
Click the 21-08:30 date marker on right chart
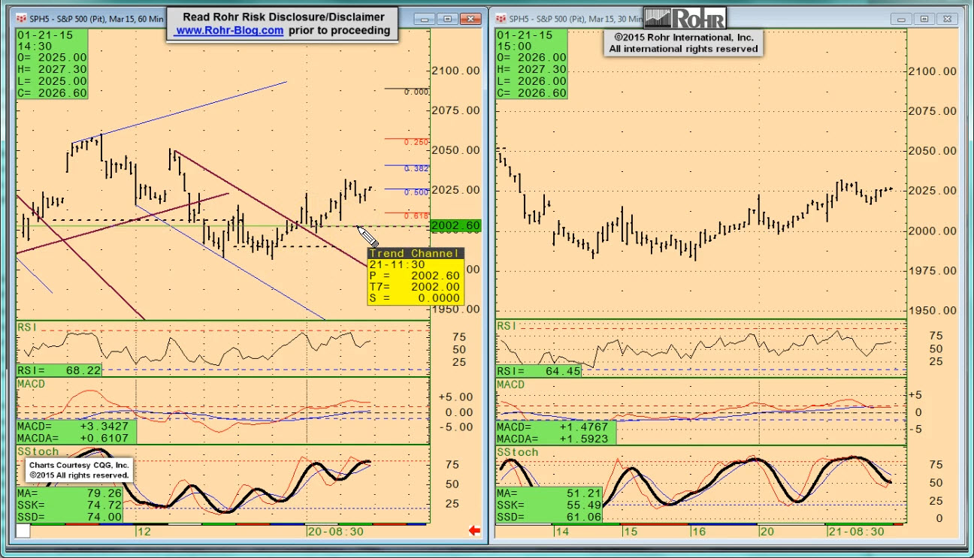tap(855, 531)
